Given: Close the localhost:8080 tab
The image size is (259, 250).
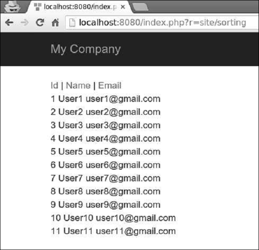Looking at the screenshot, I should [x=122, y=7].
